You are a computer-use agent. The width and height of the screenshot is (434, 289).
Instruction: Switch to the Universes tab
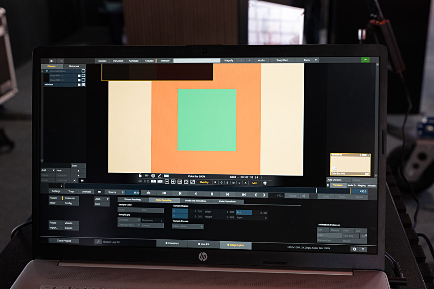pyautogui.click(x=74, y=66)
